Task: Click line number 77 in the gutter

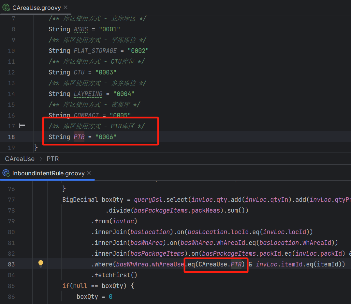Action: coord(11,200)
